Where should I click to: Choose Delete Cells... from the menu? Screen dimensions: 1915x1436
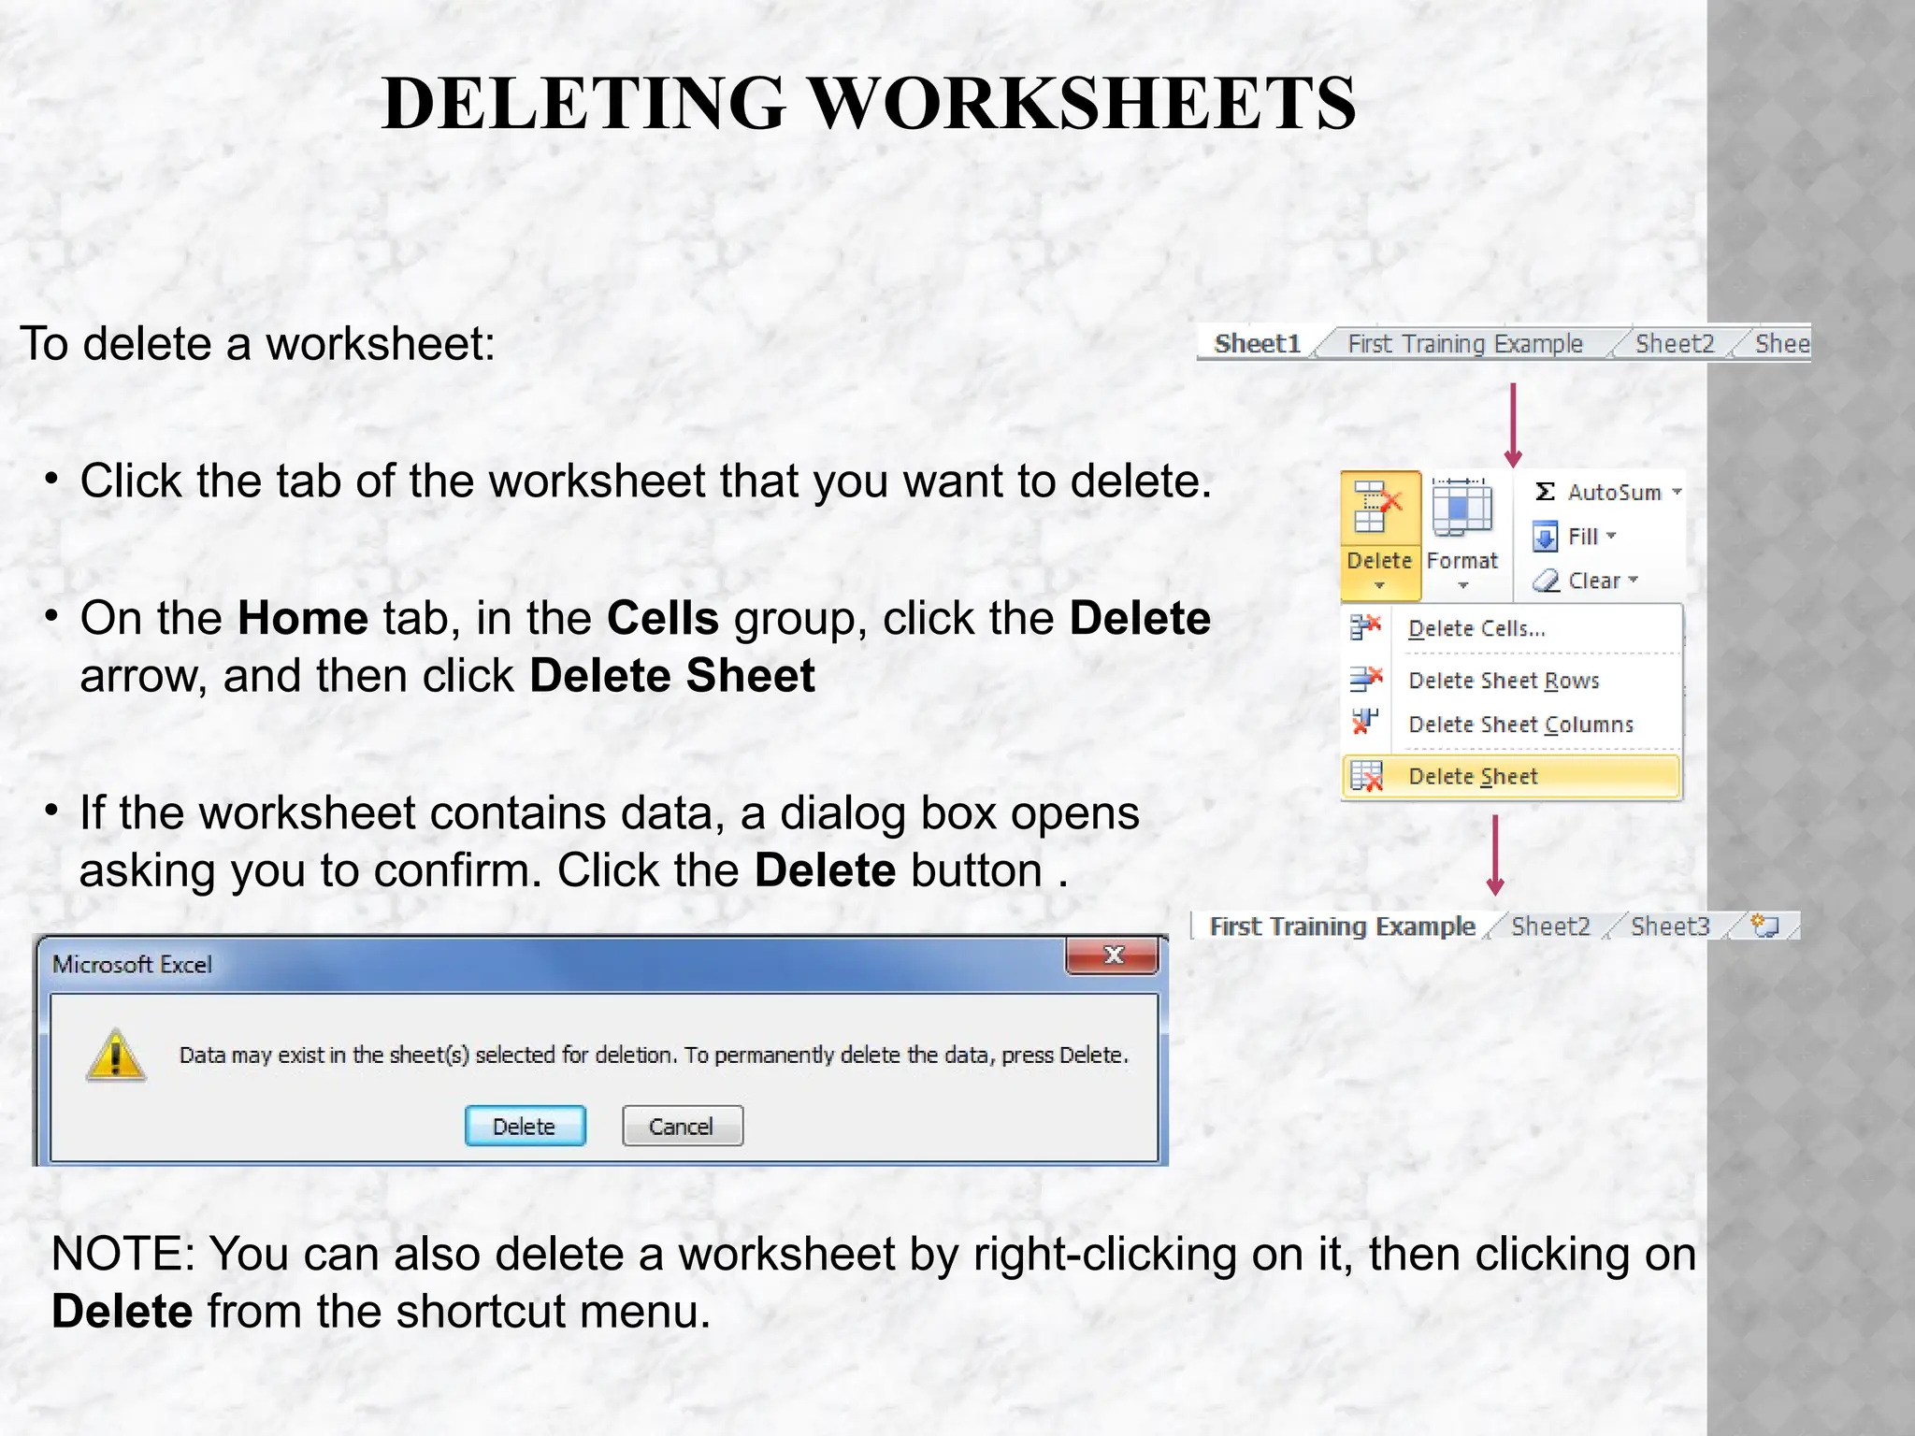[x=1512, y=628]
